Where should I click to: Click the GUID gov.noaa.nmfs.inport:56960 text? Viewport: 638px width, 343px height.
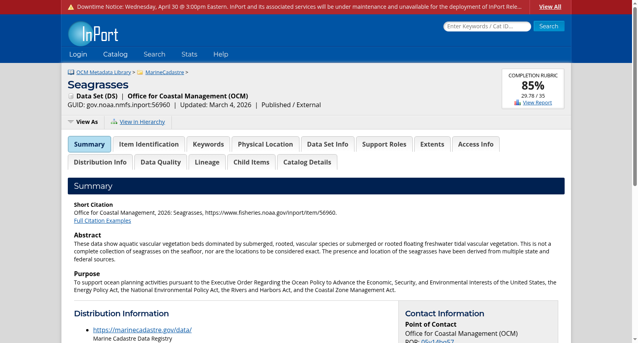click(119, 105)
